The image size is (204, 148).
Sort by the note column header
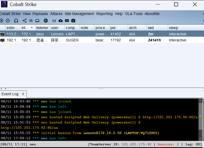click(87, 28)
